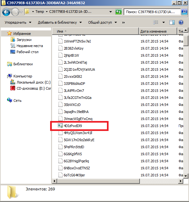This screenshot has width=189, height=202.
Task: Expand the Общий доступ dropdown
Action: click(x=102, y=22)
